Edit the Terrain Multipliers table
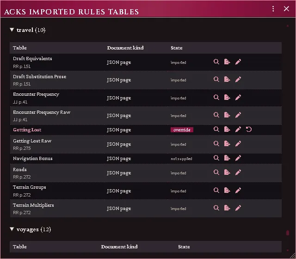Screen dimensions: 296x259 point(238,208)
